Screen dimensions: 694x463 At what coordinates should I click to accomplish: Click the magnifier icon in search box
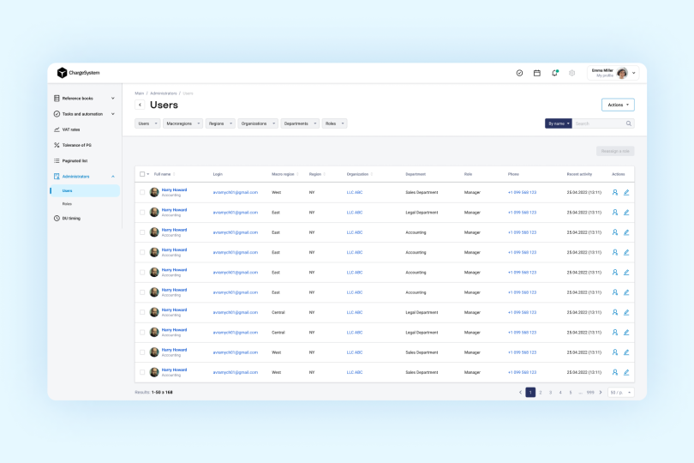tap(629, 123)
